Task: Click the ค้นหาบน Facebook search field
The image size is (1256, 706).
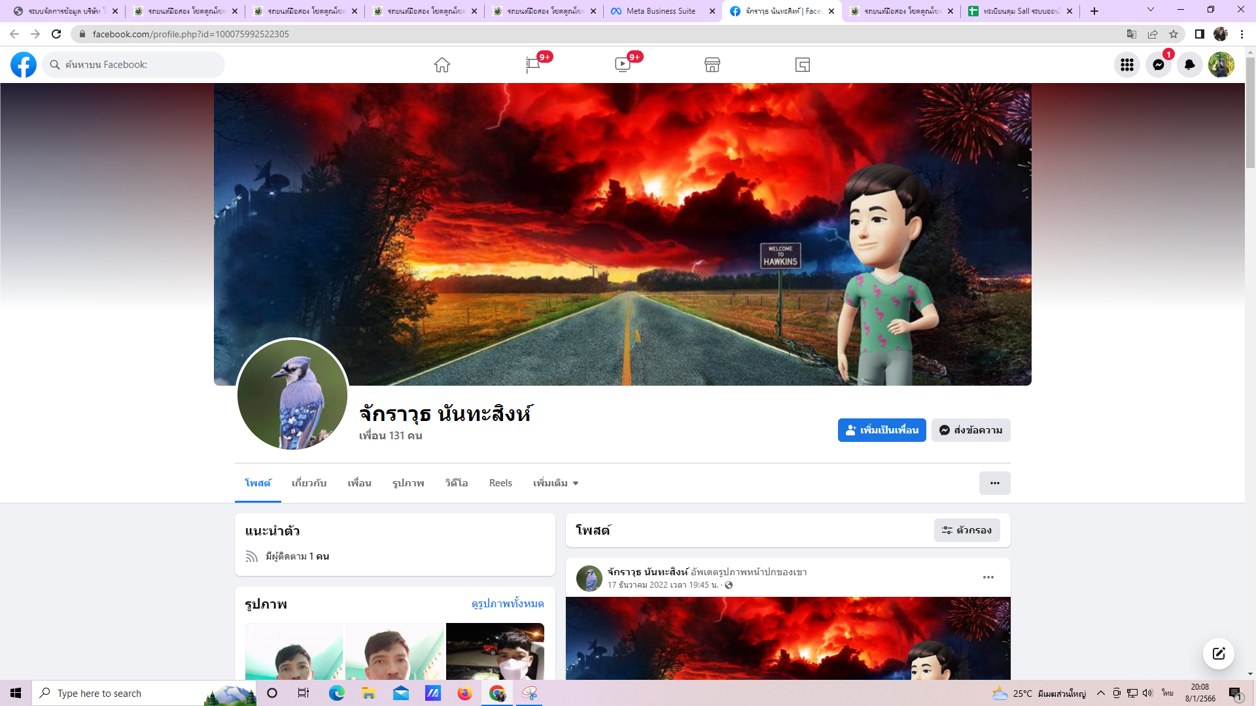Action: pyautogui.click(x=134, y=65)
